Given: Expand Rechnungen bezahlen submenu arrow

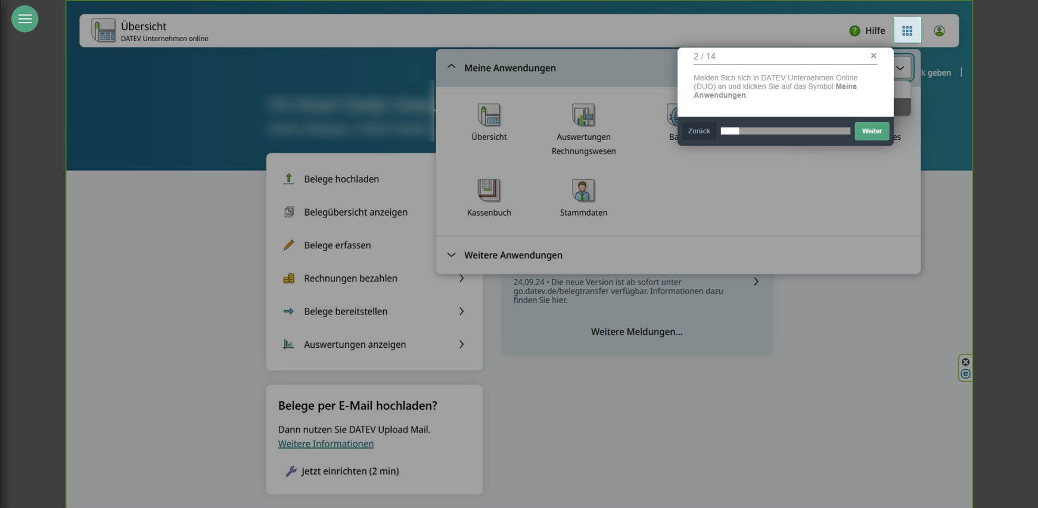Looking at the screenshot, I should [461, 278].
